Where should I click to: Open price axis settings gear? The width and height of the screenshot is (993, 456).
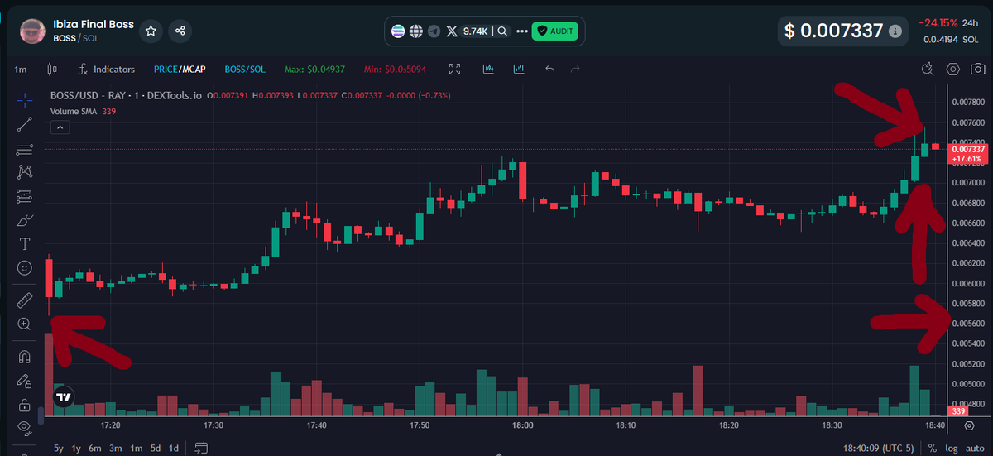point(969,425)
